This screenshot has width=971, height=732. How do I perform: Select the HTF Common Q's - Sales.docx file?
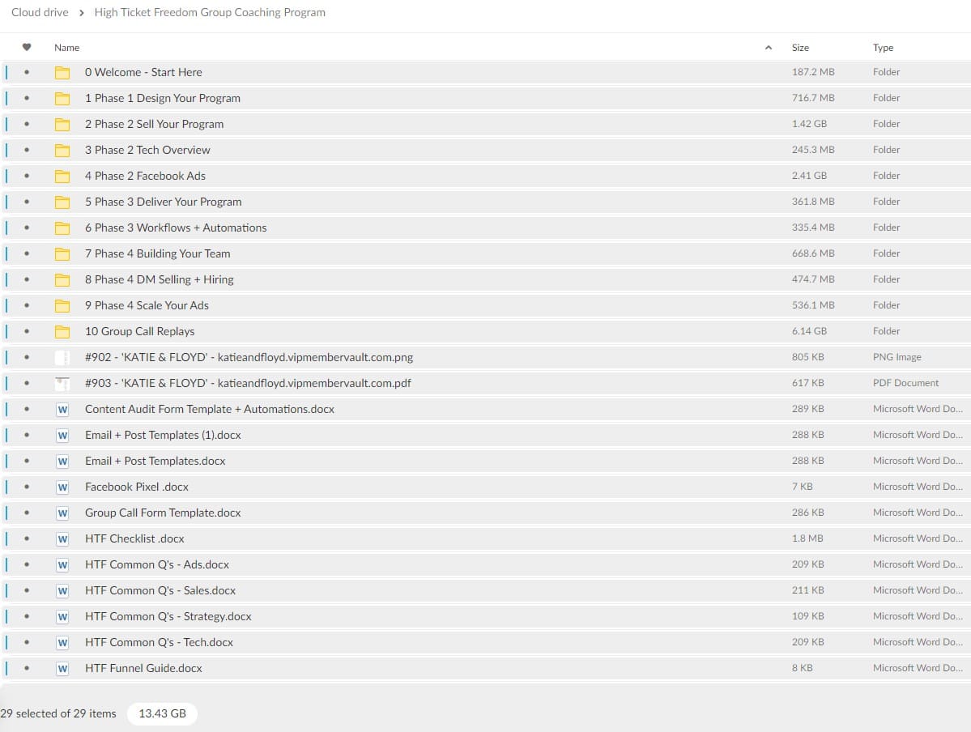click(160, 590)
